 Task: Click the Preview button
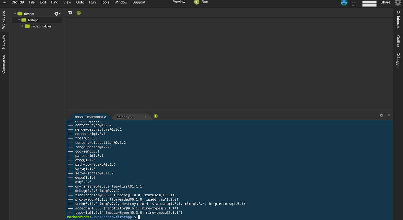click(179, 2)
